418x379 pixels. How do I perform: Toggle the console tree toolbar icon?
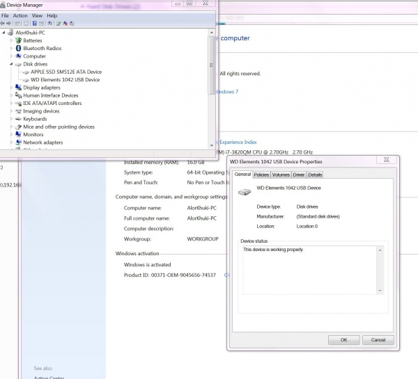point(17,24)
